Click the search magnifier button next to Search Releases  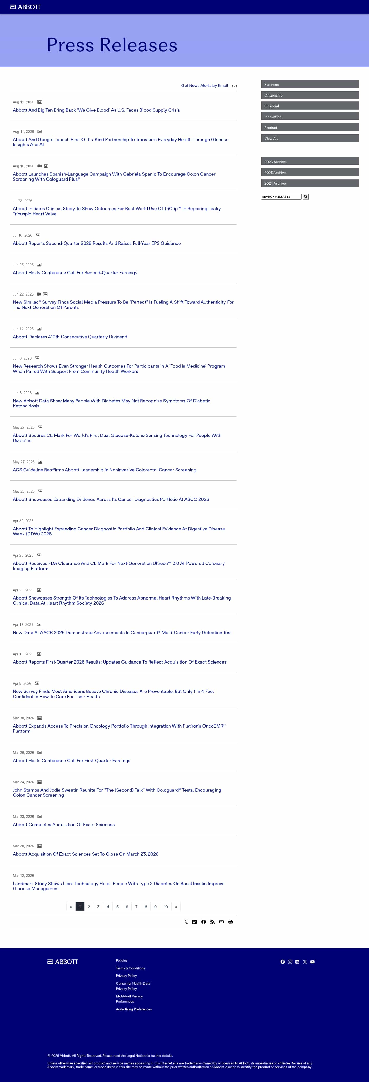(x=305, y=197)
